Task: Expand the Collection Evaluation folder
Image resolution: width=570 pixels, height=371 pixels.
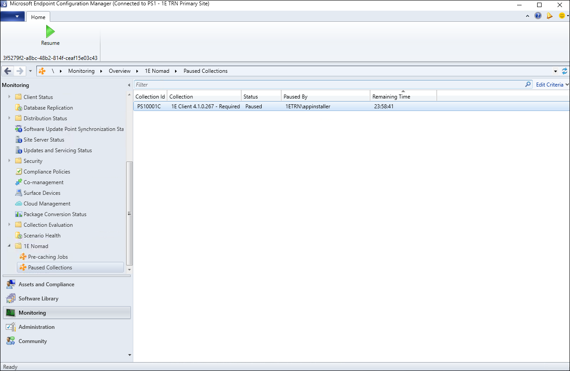Action: coord(9,225)
